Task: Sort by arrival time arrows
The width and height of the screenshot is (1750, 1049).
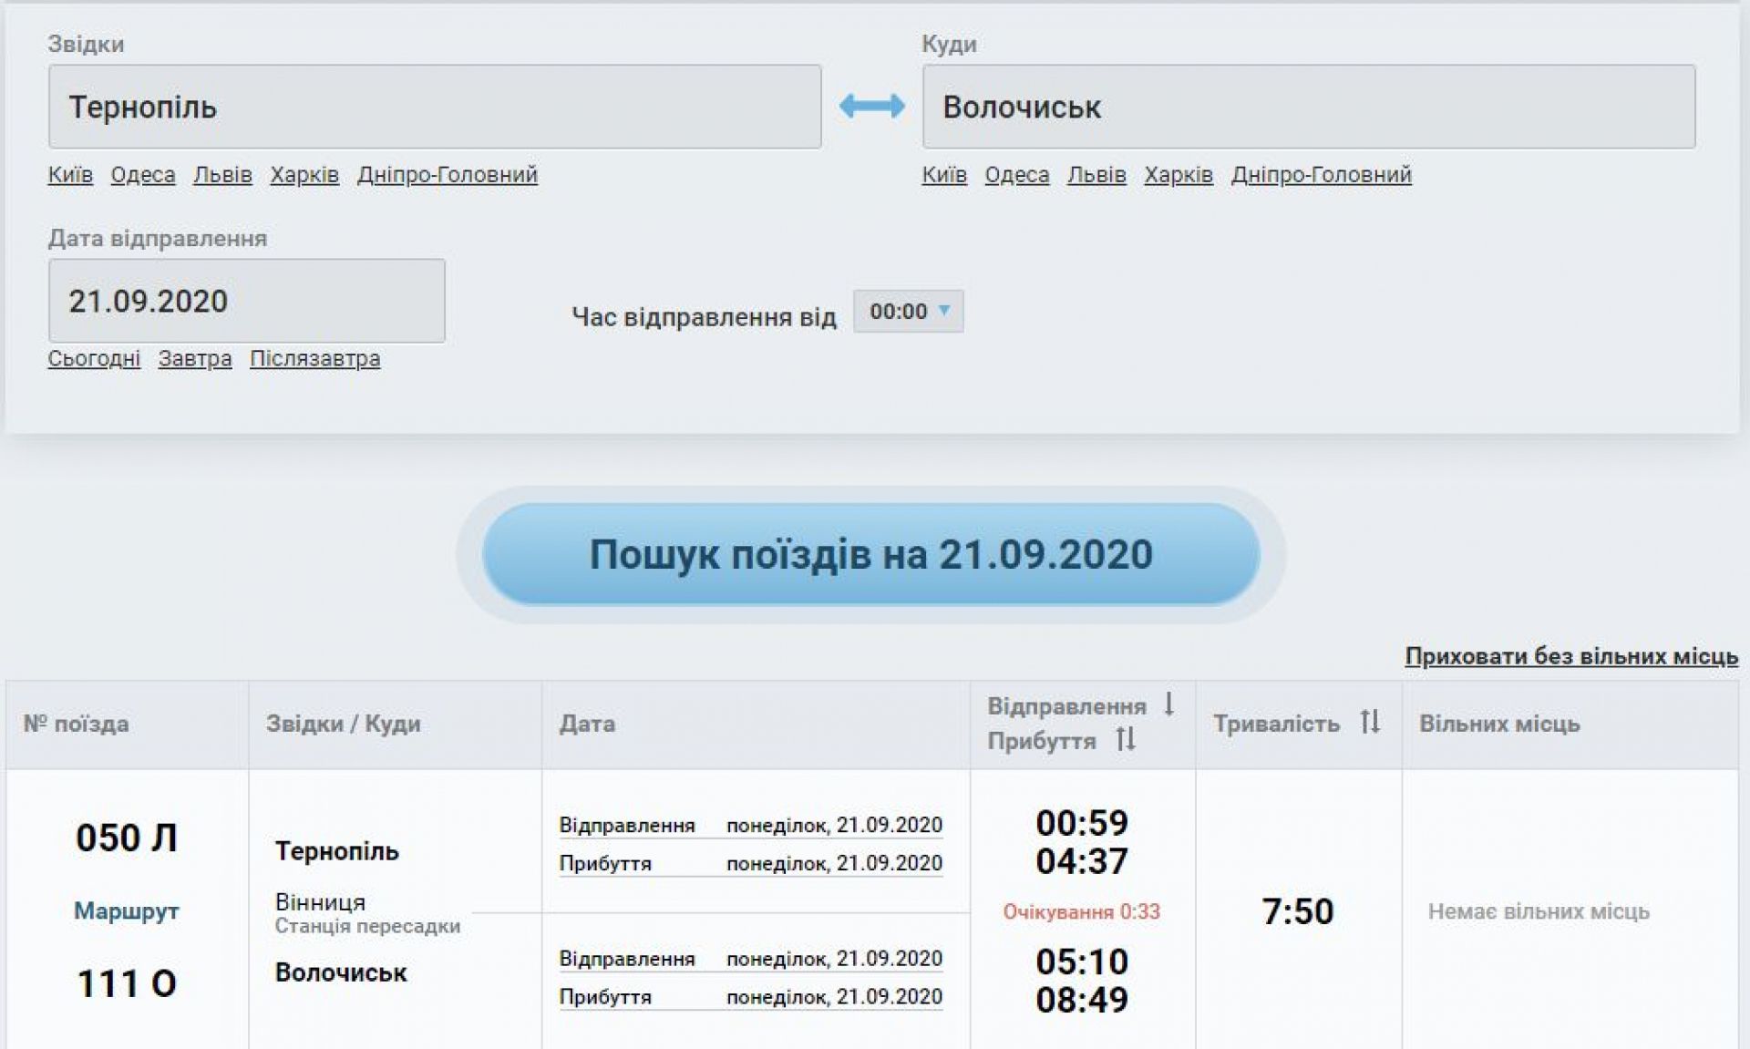Action: coord(1126,739)
